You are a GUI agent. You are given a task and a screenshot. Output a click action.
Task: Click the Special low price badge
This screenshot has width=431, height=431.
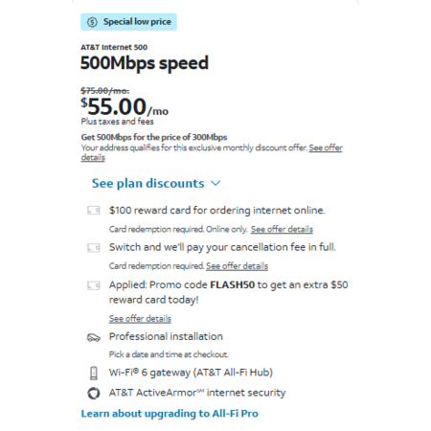128,22
